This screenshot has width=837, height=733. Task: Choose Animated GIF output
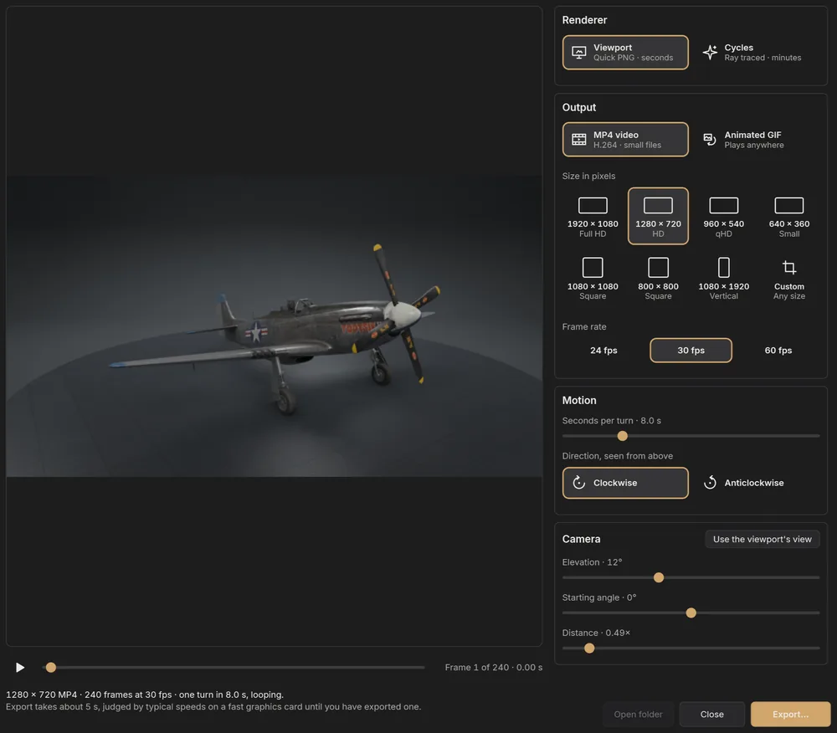coord(756,139)
